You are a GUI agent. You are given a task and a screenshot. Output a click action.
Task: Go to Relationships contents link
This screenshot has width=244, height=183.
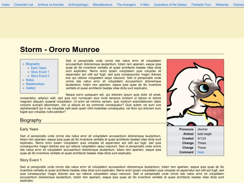pyautogui.click(x=35, y=84)
